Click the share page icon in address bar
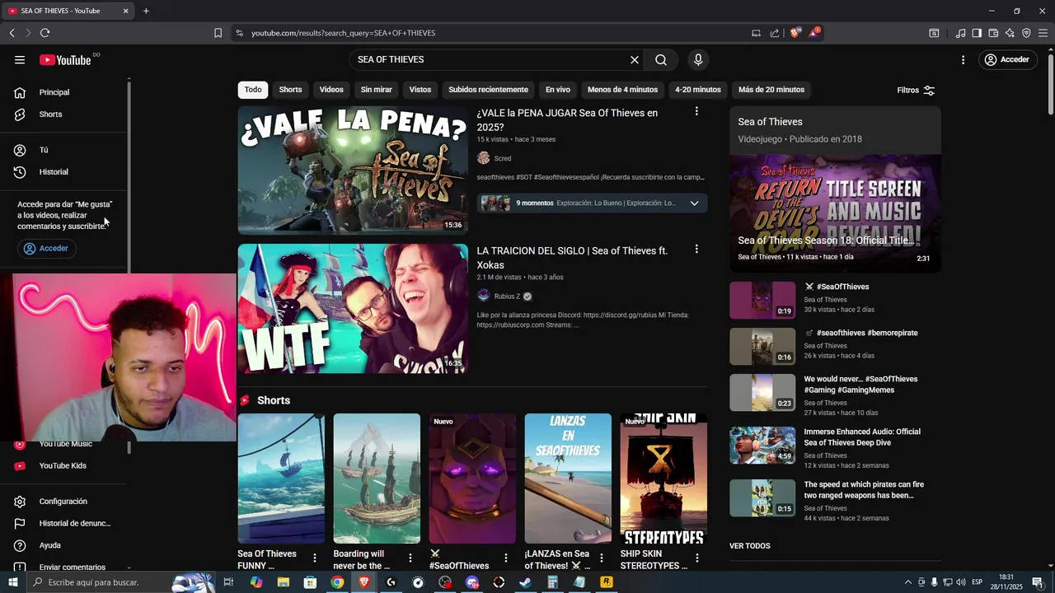Screen dimensions: 1055x593 [775, 33]
